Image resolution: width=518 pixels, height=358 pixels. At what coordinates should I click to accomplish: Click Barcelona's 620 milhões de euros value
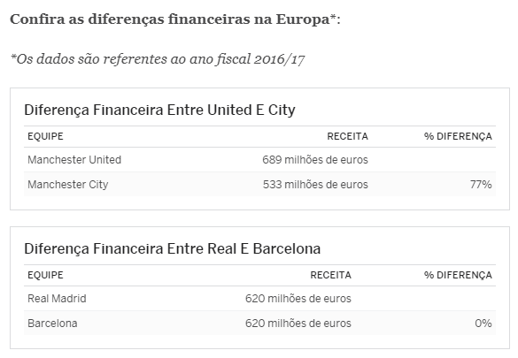[298, 323]
